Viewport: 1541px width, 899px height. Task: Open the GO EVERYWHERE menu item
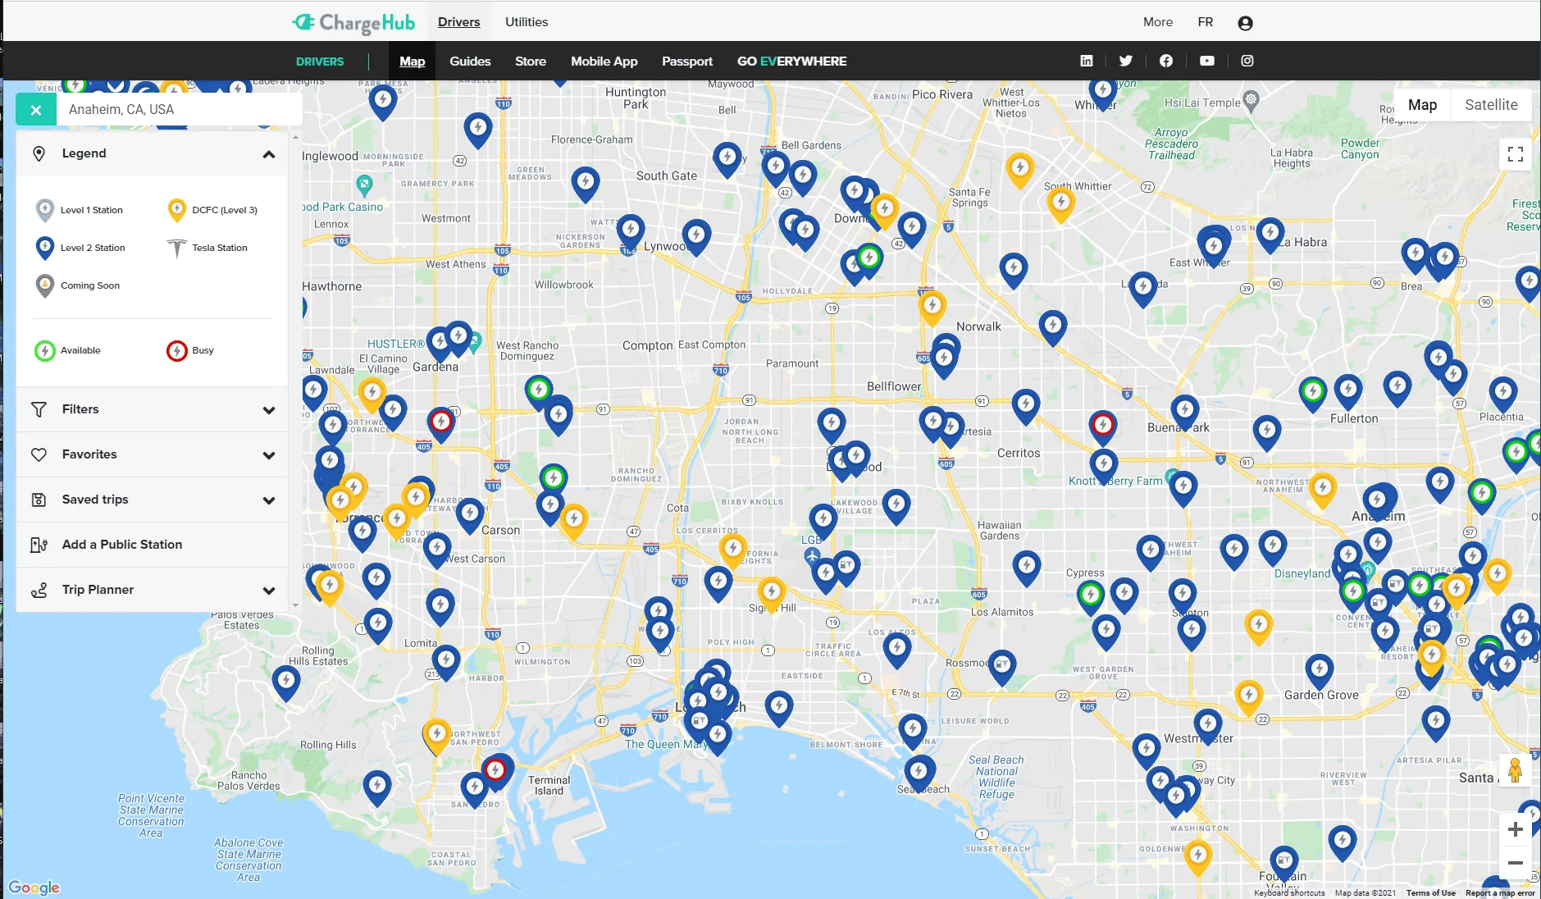coord(791,62)
